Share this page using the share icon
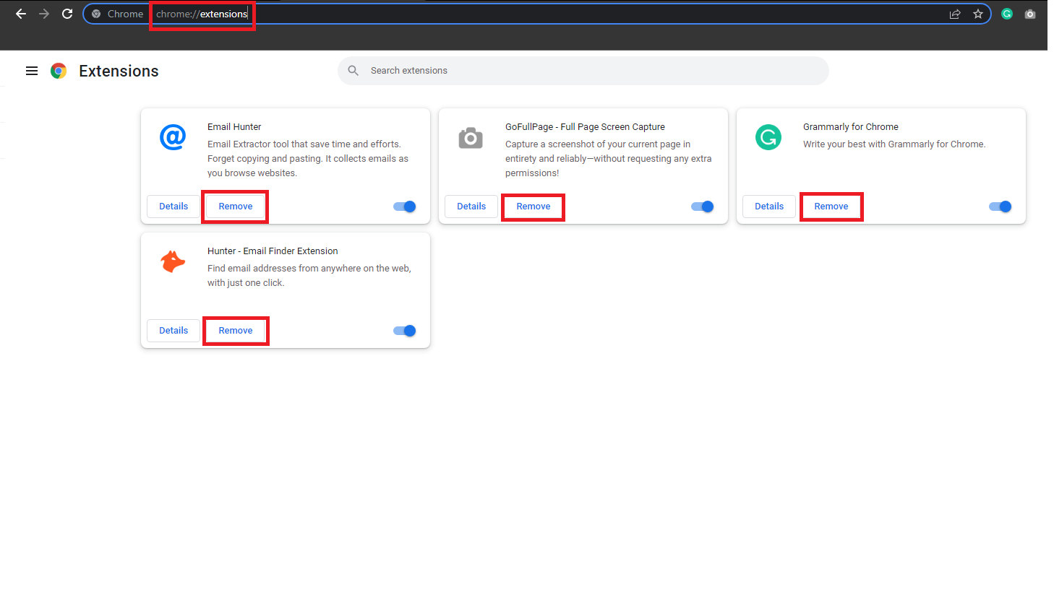Viewport: 1054px width, 595px height. point(955,14)
